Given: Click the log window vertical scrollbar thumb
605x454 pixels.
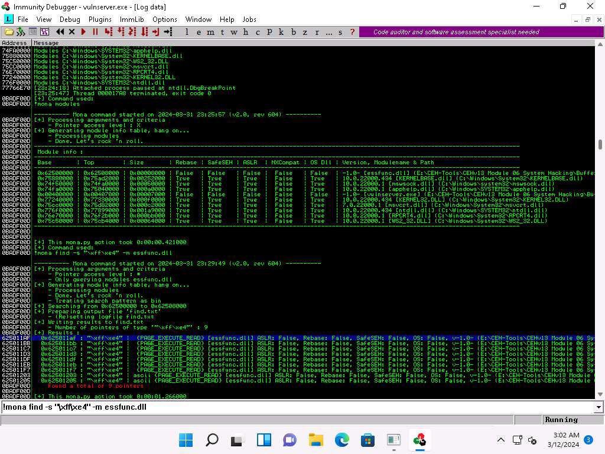Looking at the screenshot, I should tap(600, 144).
